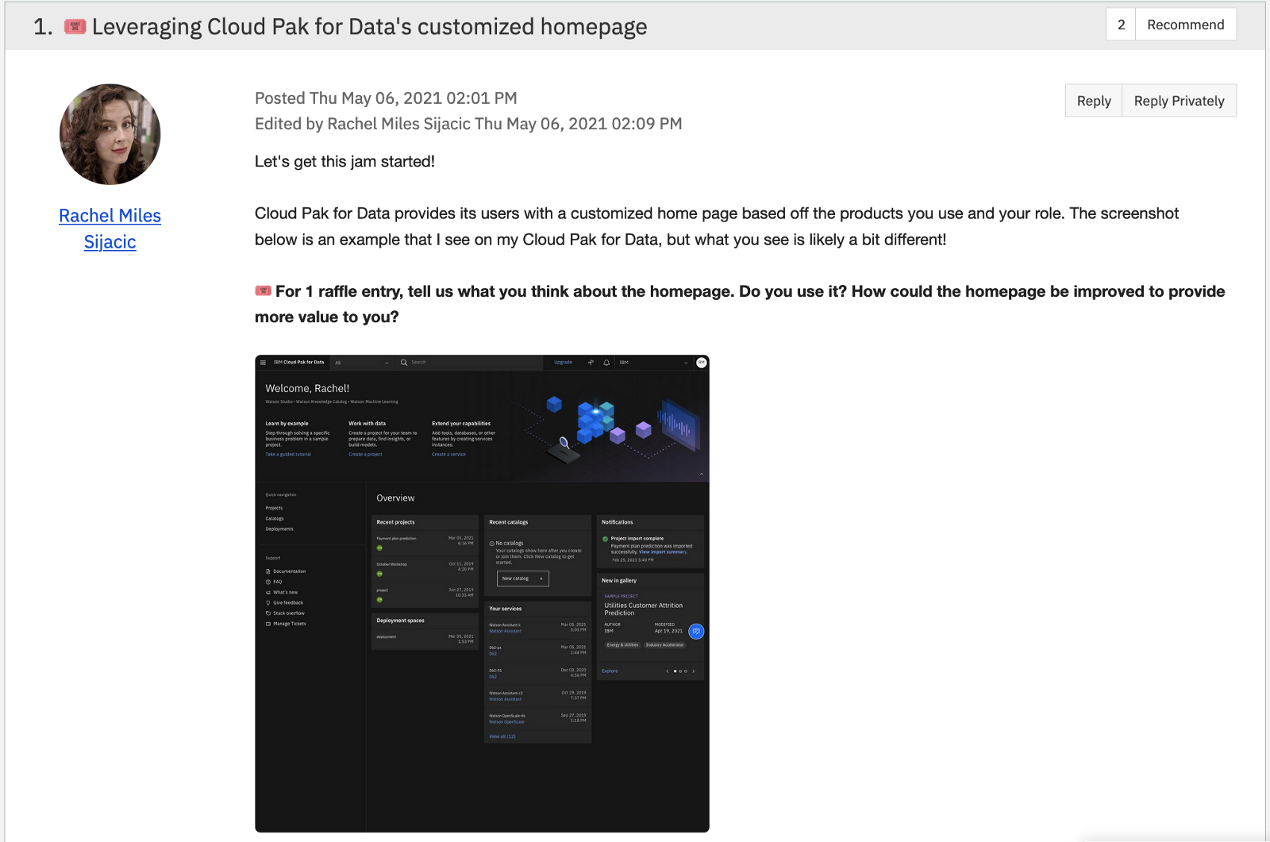Select Projects in Quick navigation
Viewport: 1270px width, 842px height.
pos(274,508)
